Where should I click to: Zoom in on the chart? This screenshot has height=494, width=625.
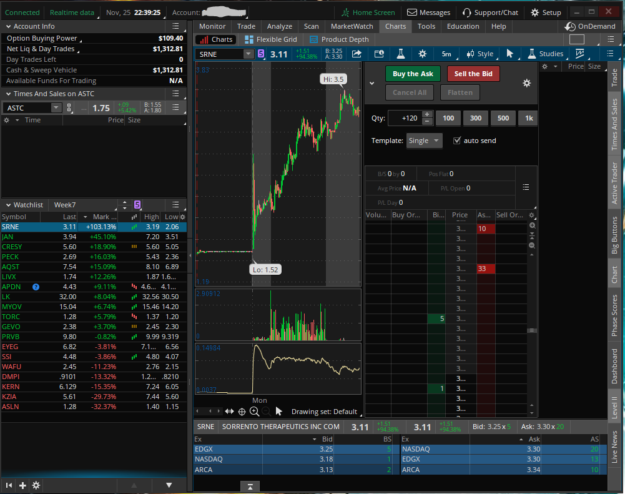tap(254, 412)
